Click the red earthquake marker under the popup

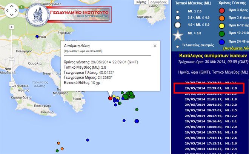pyautogui.click(x=110, y=98)
